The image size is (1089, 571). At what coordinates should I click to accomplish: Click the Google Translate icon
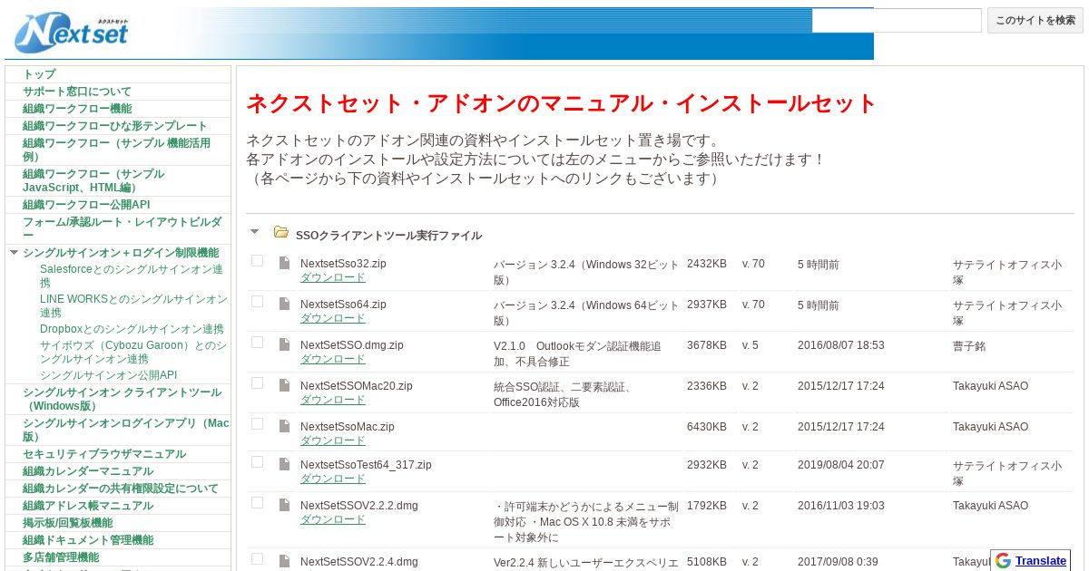coord(1003,560)
